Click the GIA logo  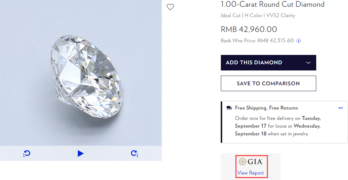(250, 162)
